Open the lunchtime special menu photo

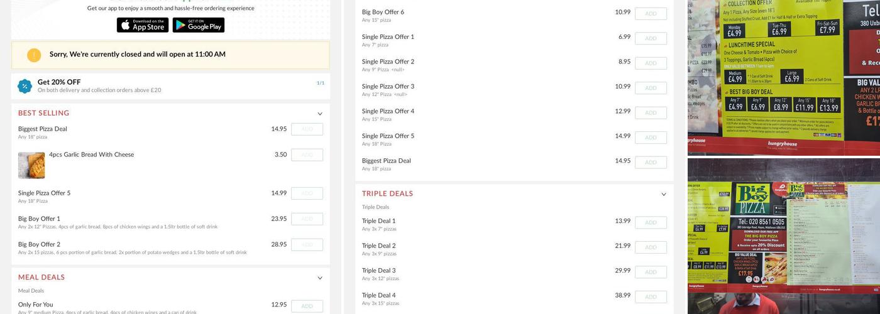(x=783, y=77)
